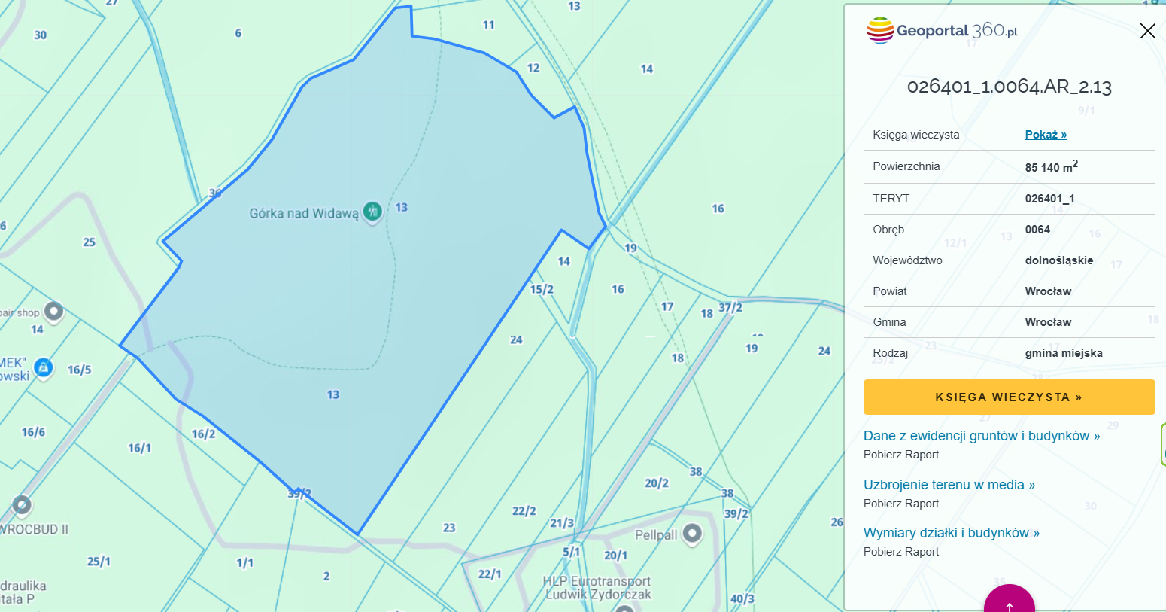Viewport: 1166px width, 612px height.
Task: Click the Górka nad Widawą park marker
Action: click(x=372, y=212)
